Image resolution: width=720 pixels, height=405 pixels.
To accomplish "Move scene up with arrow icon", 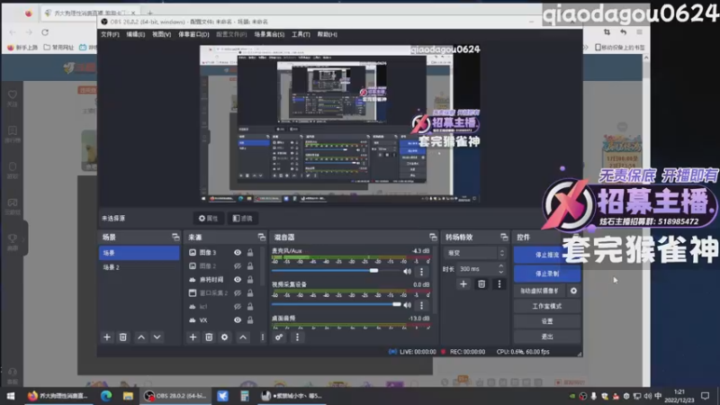I will click(x=141, y=337).
